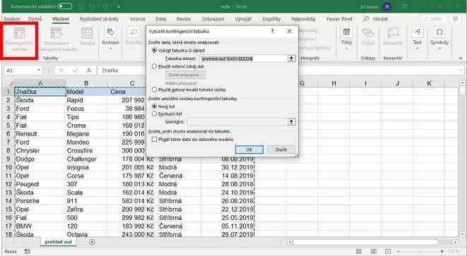The width and height of the screenshot is (467, 256).
Task: Click the dialog help question mark
Action: click(x=272, y=31)
